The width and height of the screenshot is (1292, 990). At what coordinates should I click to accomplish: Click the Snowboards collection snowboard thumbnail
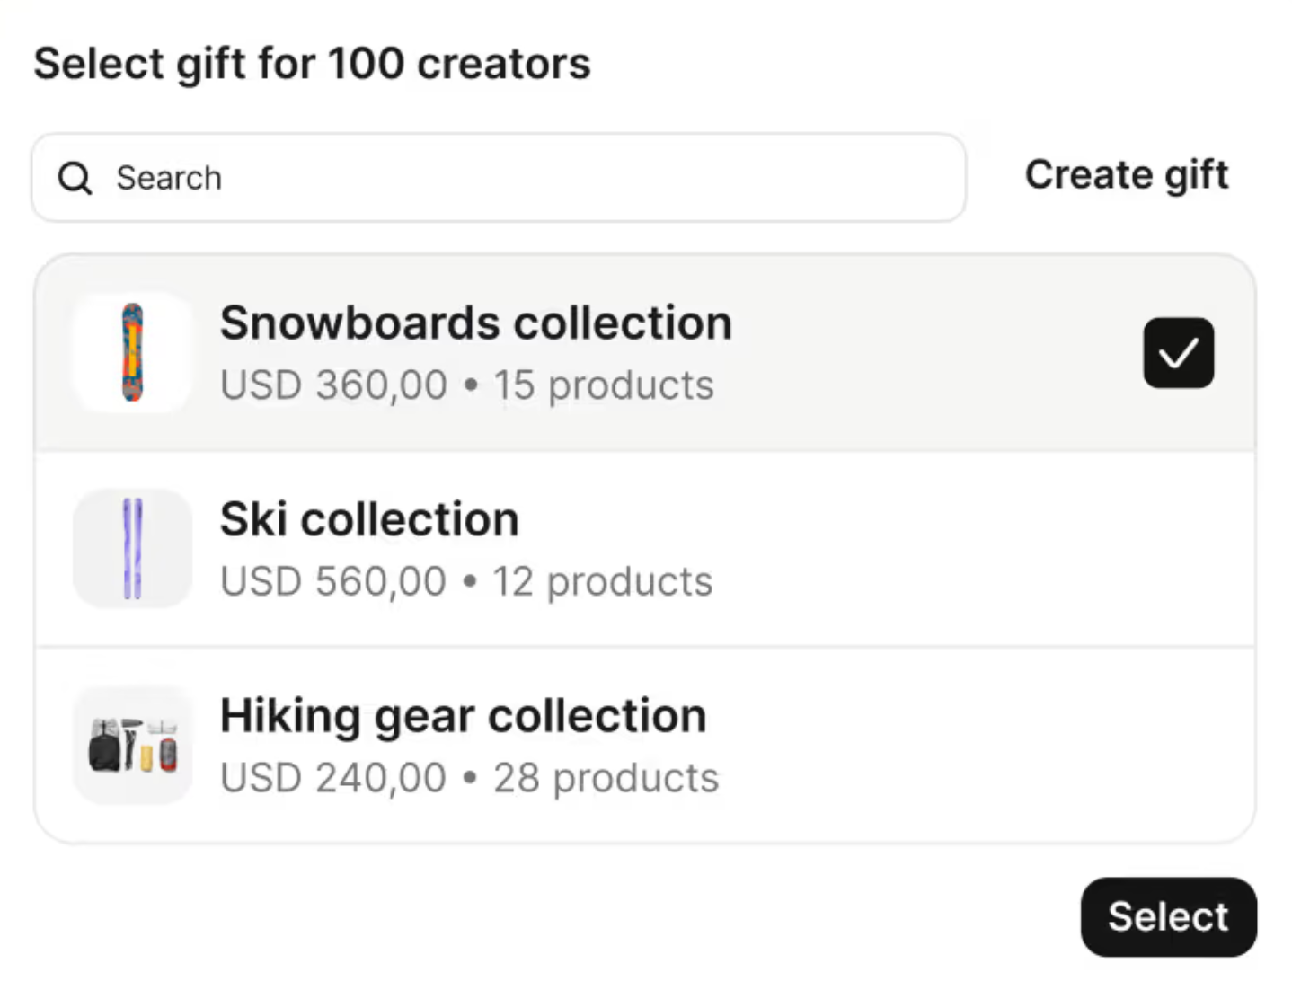133,352
